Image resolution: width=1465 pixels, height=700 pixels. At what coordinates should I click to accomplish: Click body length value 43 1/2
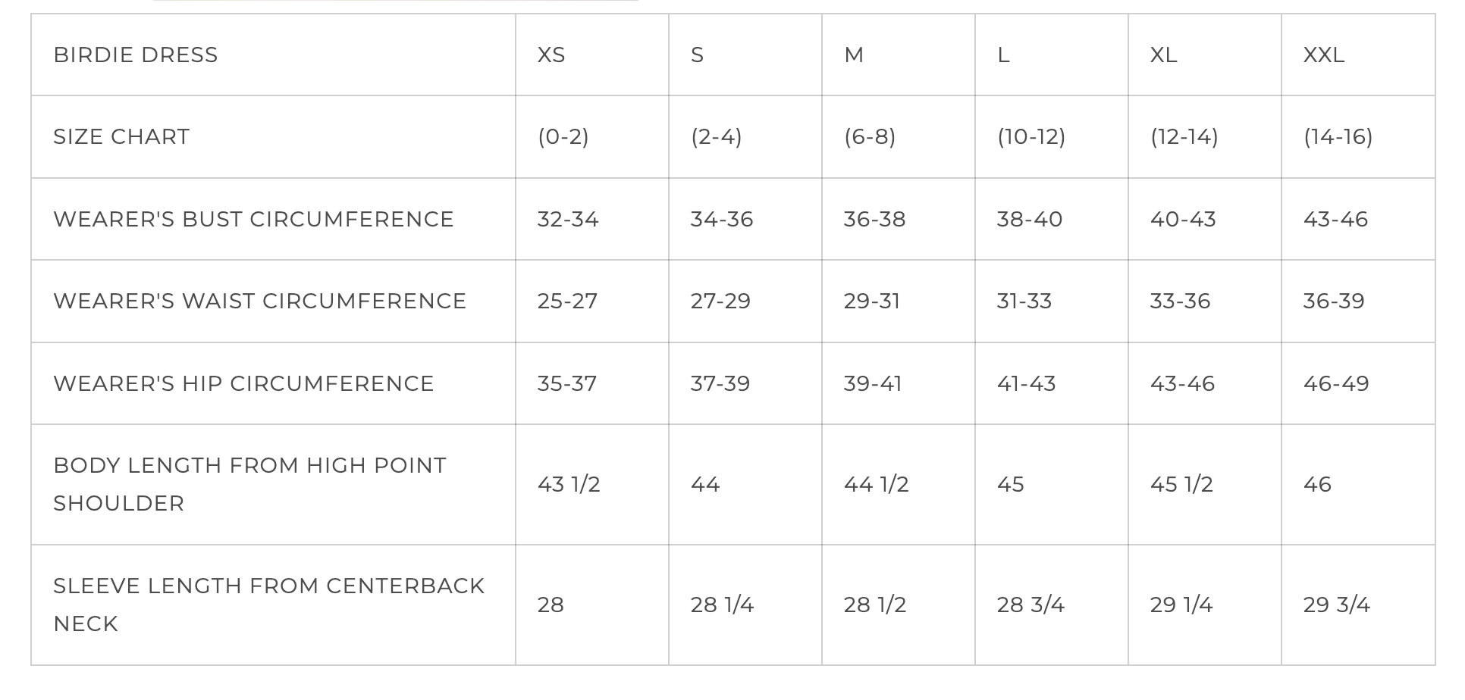coord(569,485)
